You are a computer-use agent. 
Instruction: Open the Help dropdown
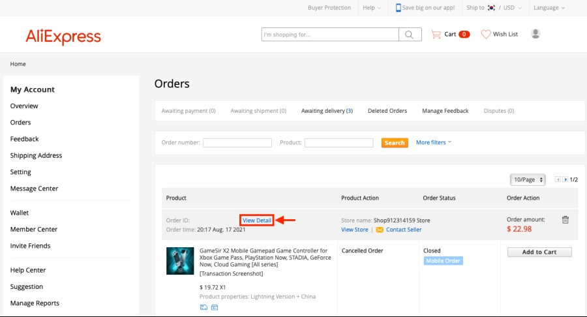(x=372, y=7)
